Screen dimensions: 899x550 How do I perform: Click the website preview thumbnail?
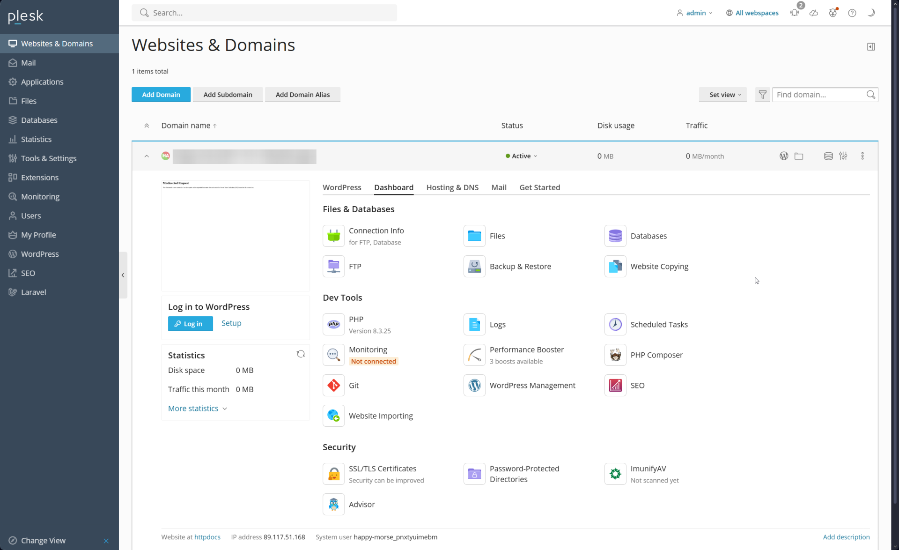pos(236,236)
